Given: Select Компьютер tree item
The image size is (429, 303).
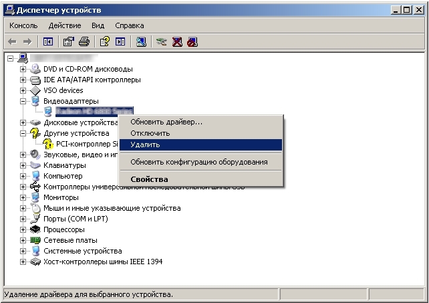Looking at the screenshot, I should pos(63,176).
